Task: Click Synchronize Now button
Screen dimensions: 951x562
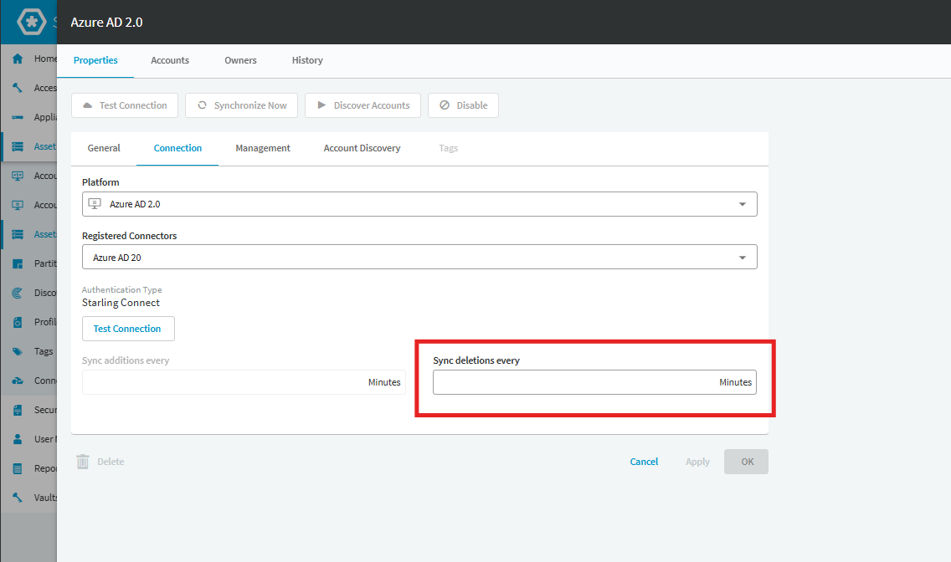Action: point(241,105)
